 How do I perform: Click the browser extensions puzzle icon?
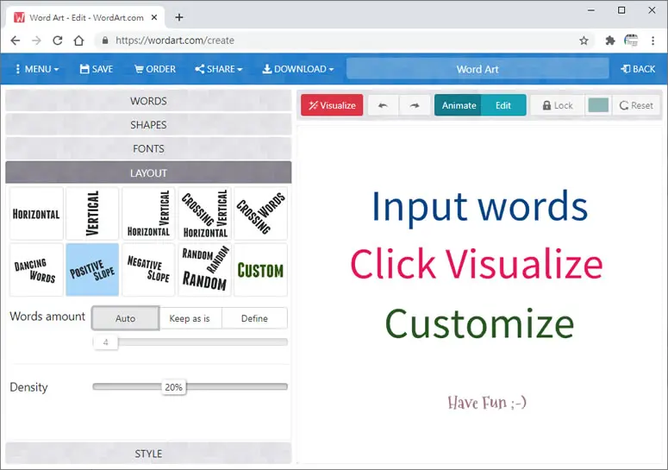tap(610, 41)
